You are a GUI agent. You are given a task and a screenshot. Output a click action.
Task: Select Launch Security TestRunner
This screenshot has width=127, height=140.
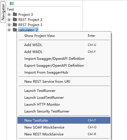pos(64,111)
